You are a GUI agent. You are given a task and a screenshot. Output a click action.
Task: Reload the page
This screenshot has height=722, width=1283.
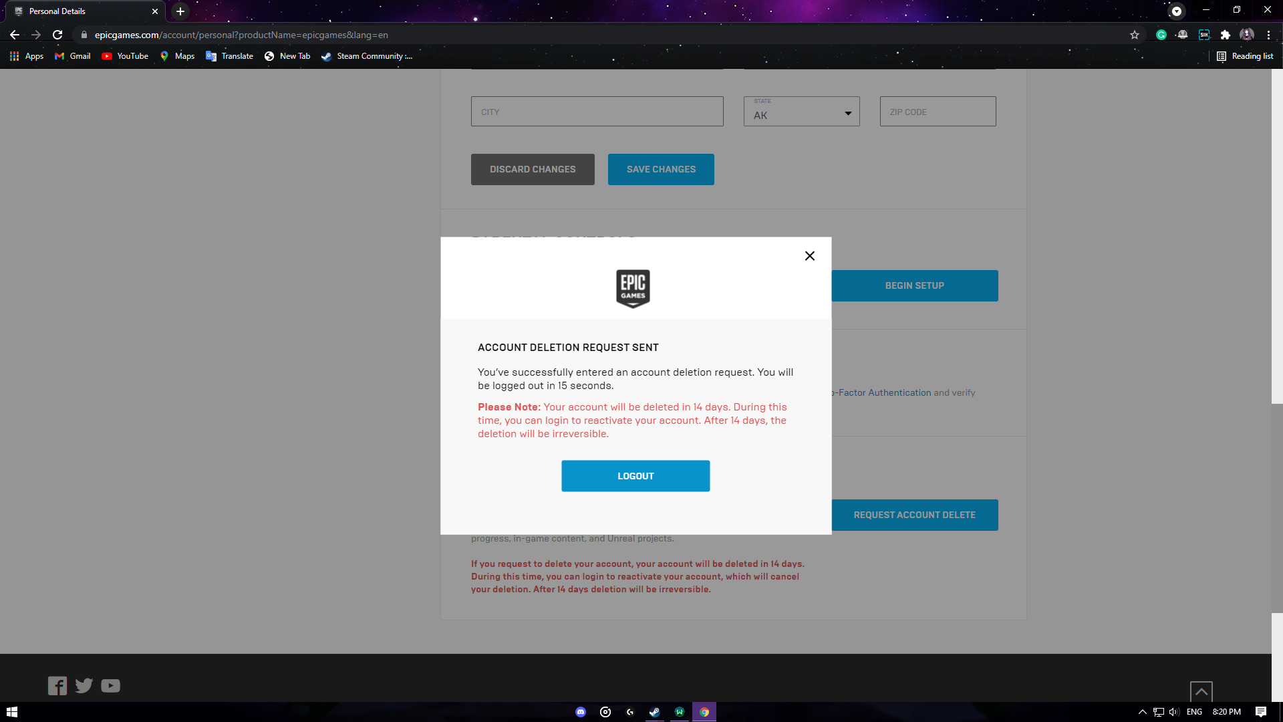(57, 35)
